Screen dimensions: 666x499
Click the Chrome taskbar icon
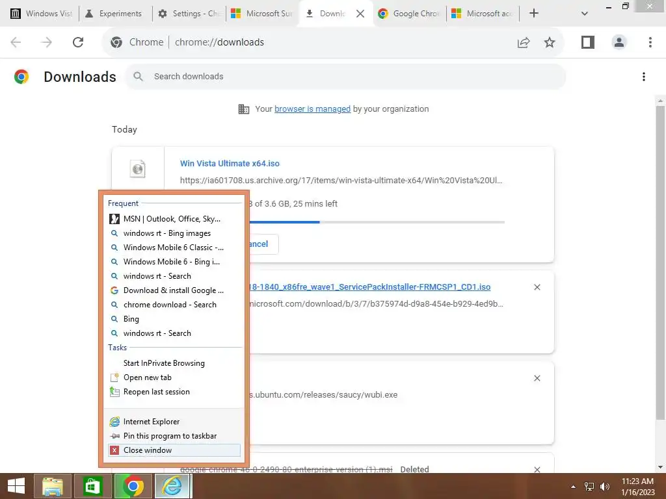pos(133,486)
